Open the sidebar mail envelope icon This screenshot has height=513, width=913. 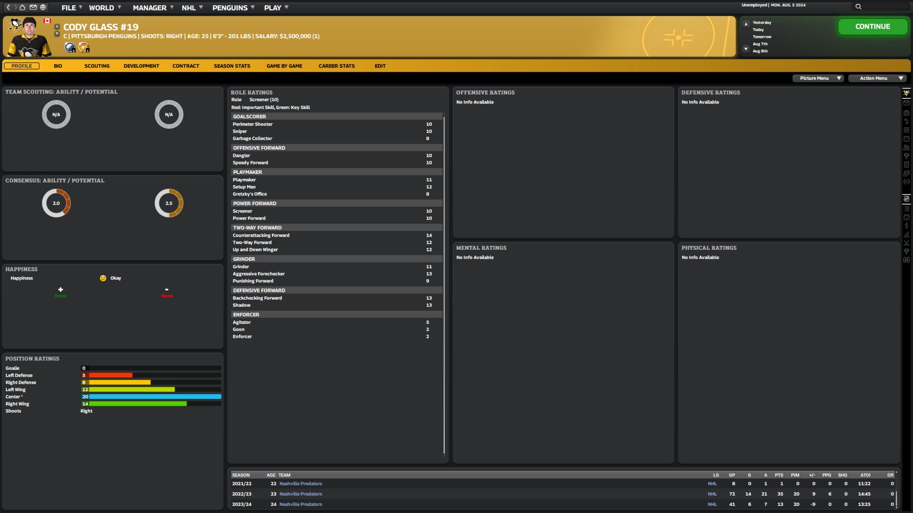point(906,103)
